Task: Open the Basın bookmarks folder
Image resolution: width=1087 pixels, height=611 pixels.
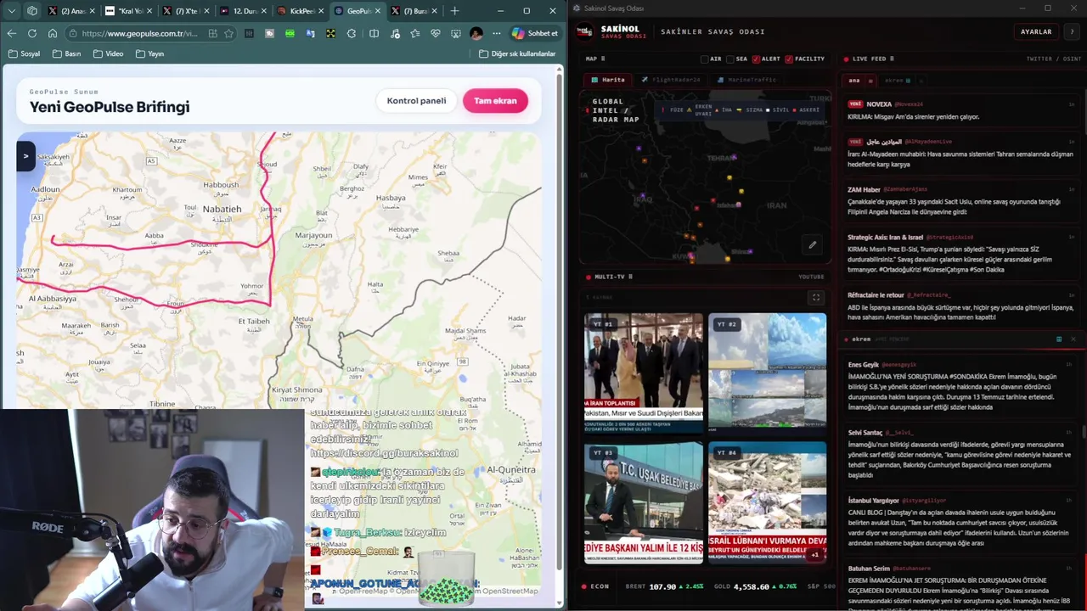Action: click(x=66, y=53)
